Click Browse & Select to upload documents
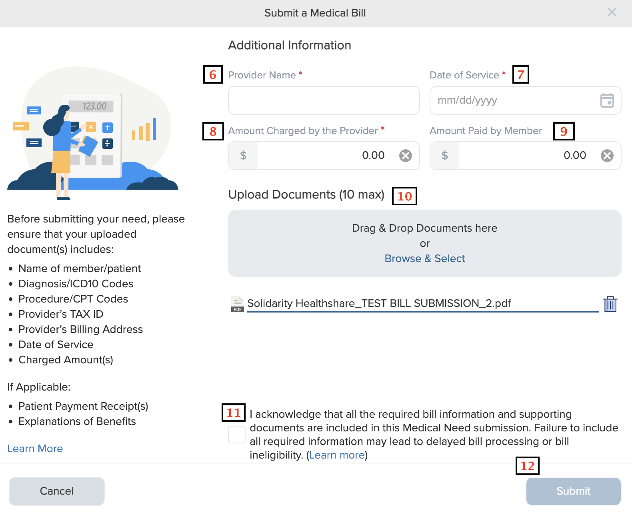The image size is (632, 517). (x=424, y=258)
